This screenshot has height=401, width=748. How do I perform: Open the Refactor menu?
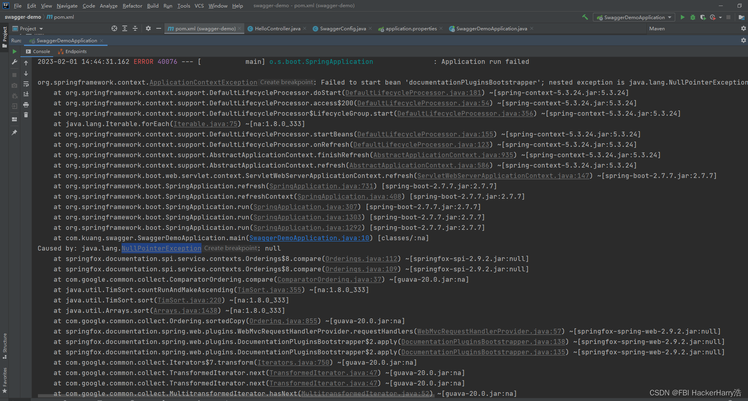coord(132,6)
